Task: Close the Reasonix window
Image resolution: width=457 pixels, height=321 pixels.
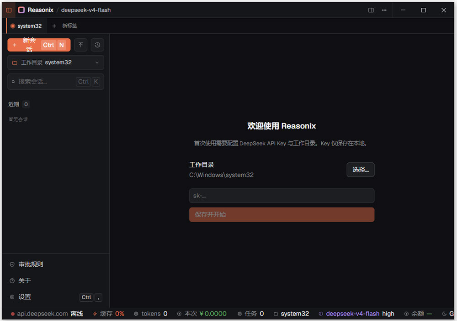Action: pyautogui.click(x=444, y=10)
